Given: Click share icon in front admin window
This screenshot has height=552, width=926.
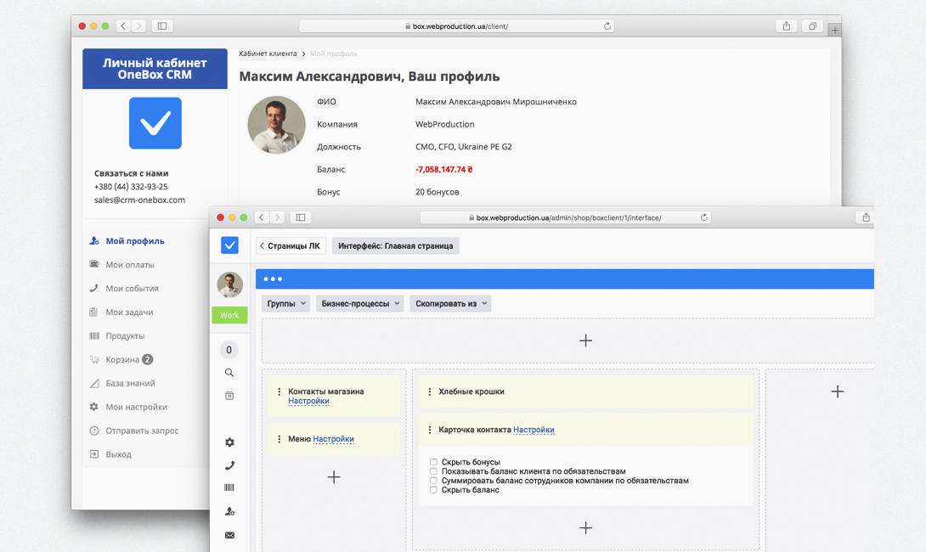Looking at the screenshot, I should coord(866,217).
